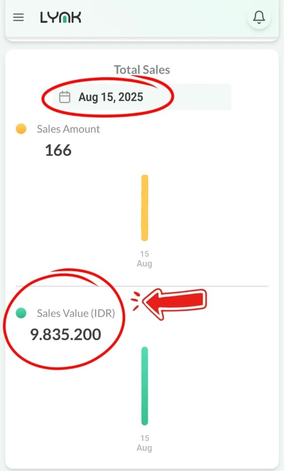The image size is (284, 471).
Task: Click the 166 sales amount figure
Action: pyautogui.click(x=58, y=150)
